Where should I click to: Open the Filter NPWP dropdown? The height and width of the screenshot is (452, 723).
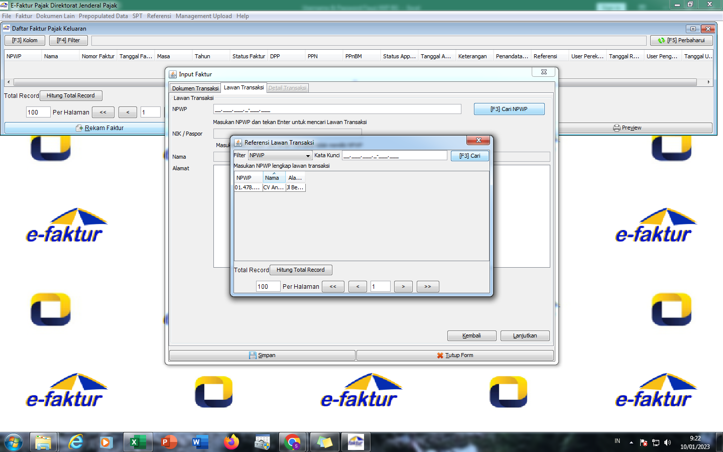click(280, 155)
